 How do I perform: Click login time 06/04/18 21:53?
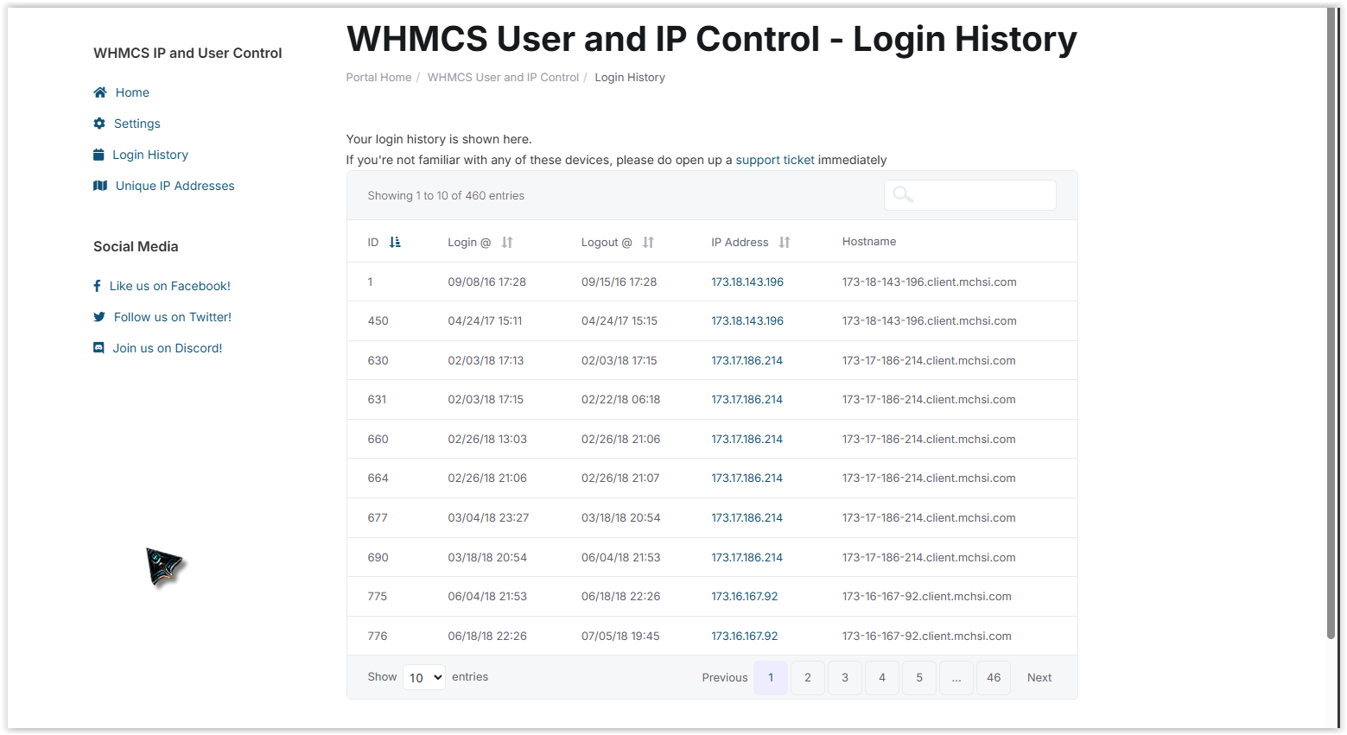[x=487, y=596]
